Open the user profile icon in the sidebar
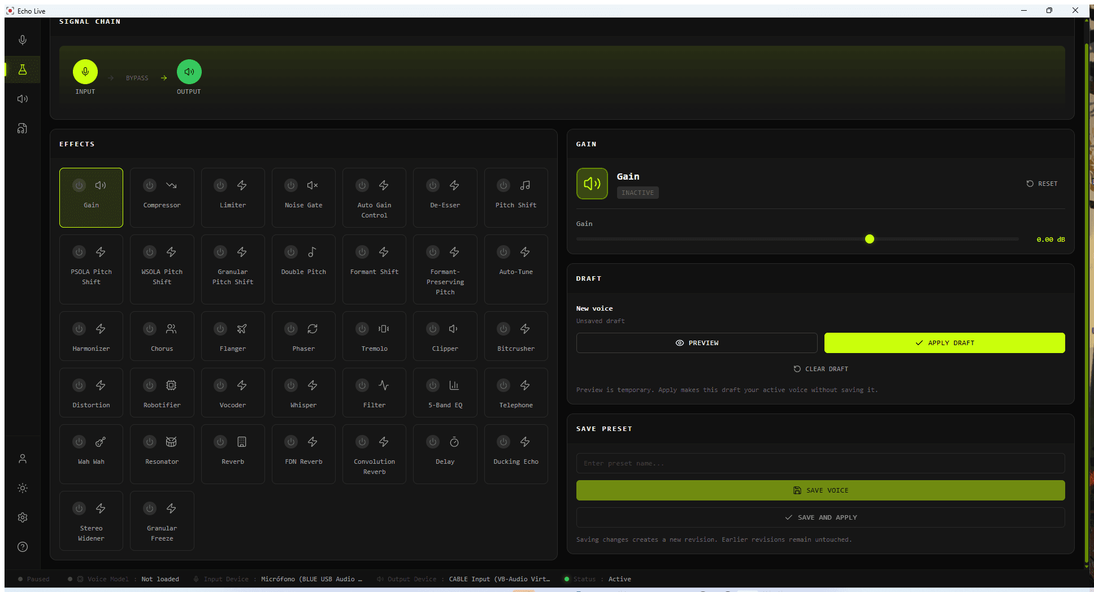The width and height of the screenshot is (1094, 592). [x=23, y=459]
